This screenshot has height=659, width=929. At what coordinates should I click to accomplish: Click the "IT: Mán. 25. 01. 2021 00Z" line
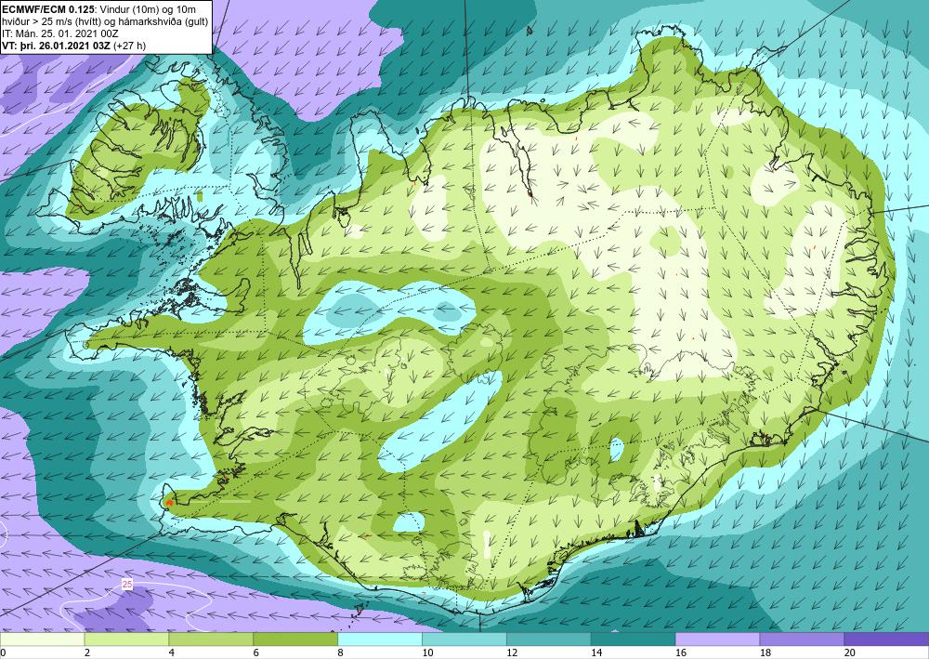coord(60,33)
